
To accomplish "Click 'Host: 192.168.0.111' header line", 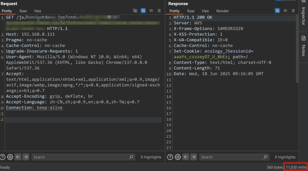I will point(30,34).
